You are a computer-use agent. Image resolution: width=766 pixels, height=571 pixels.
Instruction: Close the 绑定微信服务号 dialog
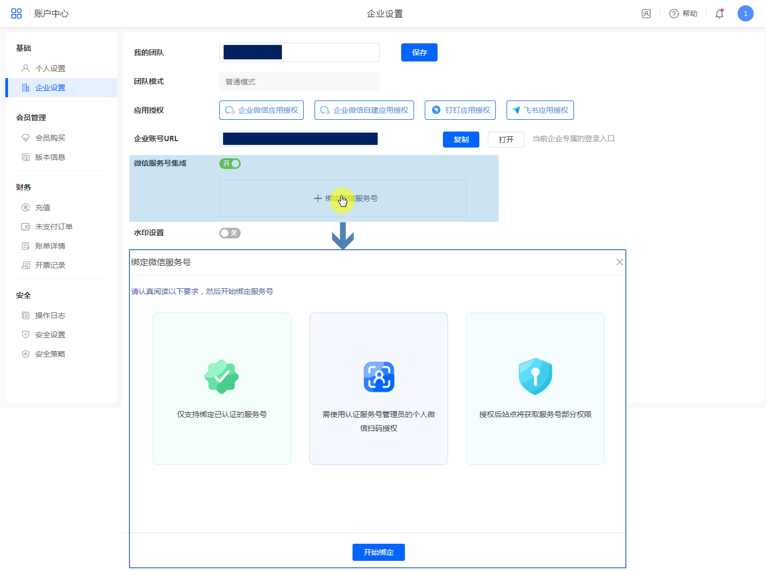tap(619, 262)
